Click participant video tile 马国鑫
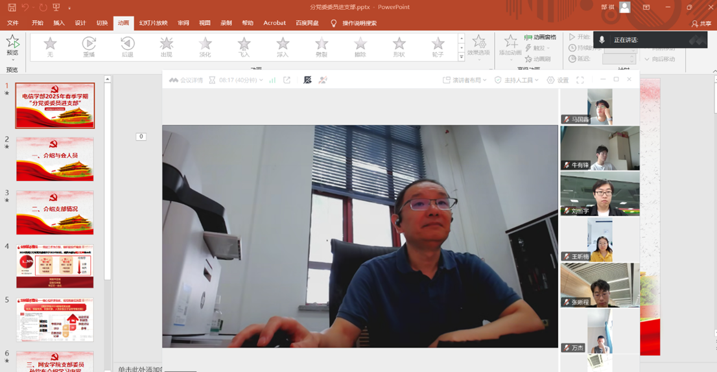717x372 pixels. [600, 106]
